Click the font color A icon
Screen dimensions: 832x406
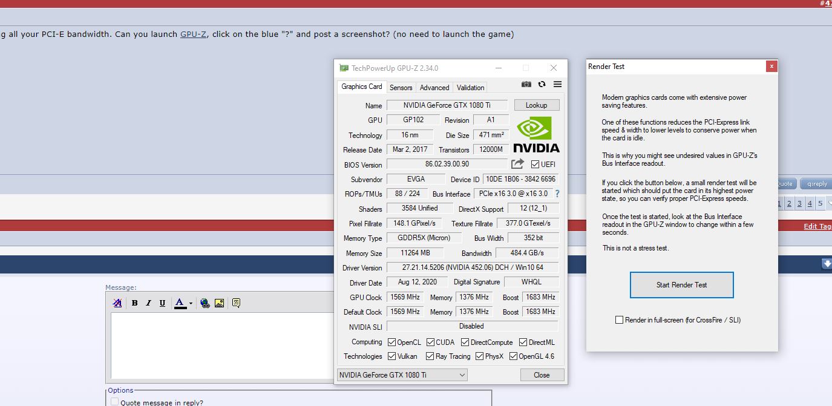[180, 303]
